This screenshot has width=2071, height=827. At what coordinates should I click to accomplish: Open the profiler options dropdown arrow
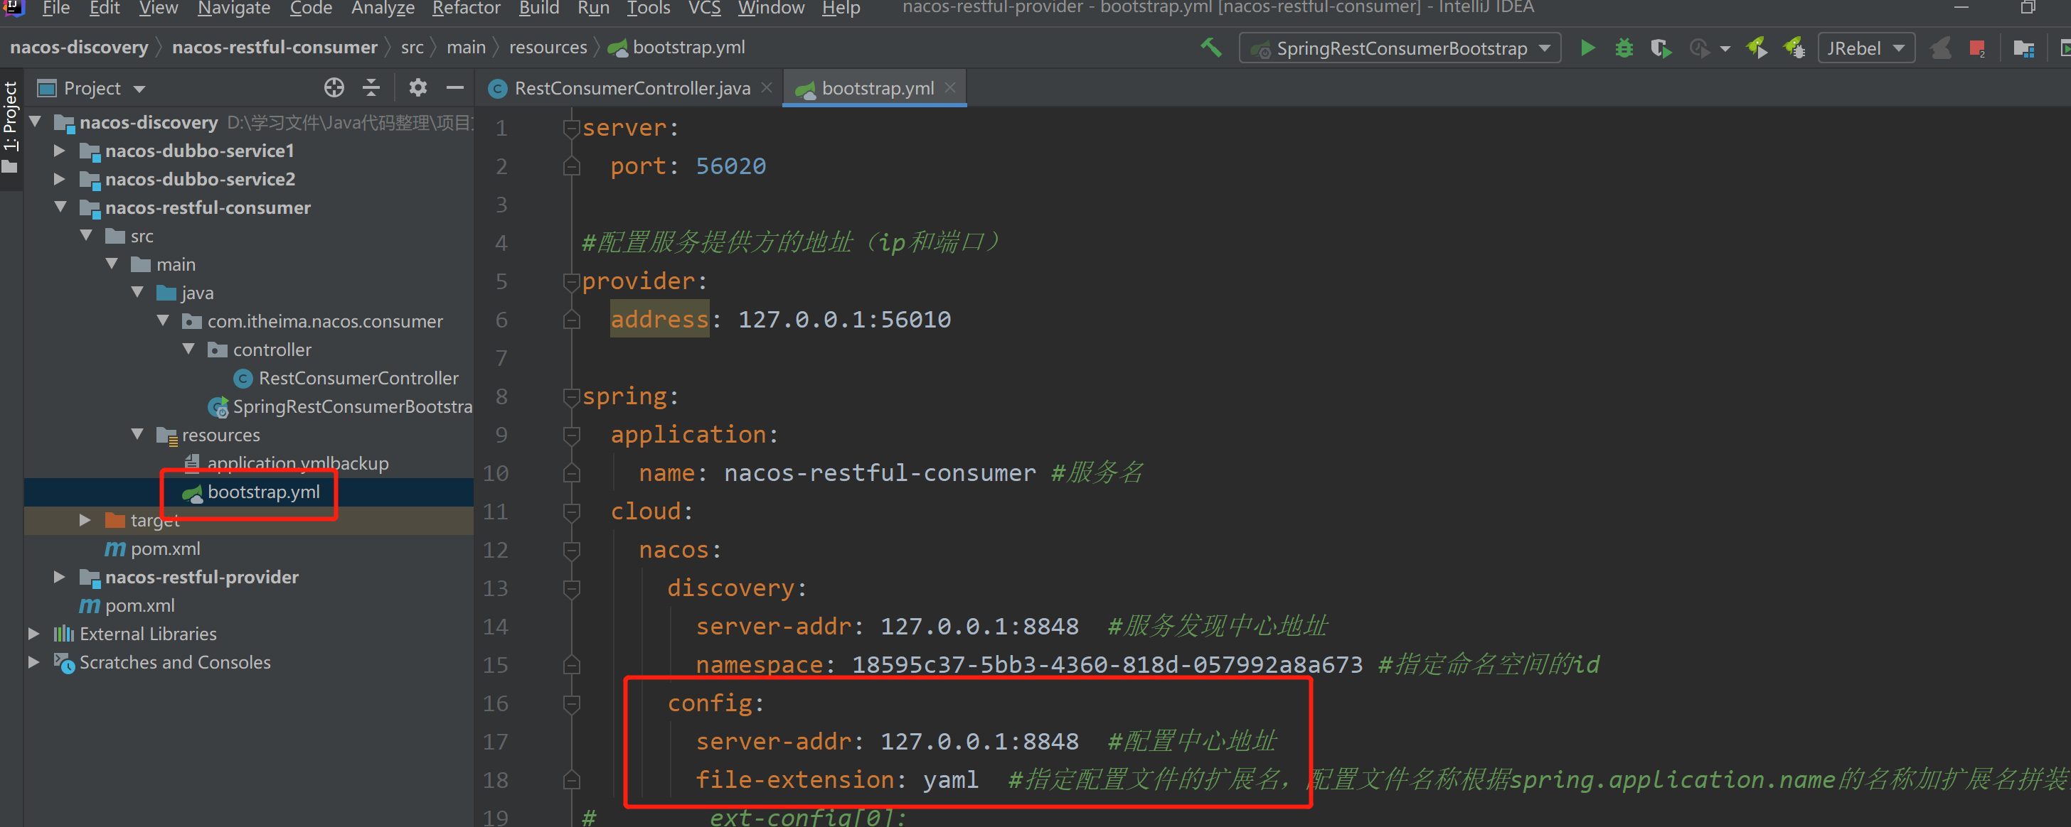(1725, 49)
